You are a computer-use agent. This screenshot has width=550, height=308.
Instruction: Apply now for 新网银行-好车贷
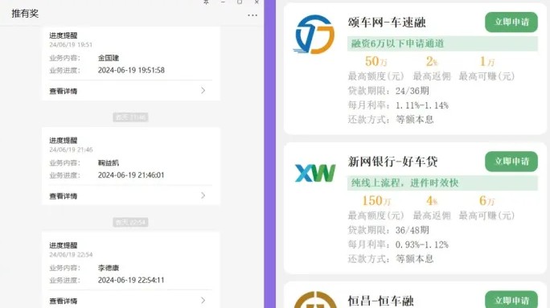point(511,162)
